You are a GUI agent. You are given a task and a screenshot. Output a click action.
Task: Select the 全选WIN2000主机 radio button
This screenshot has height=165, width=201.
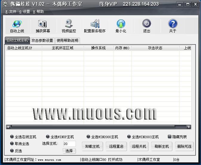point(88,137)
